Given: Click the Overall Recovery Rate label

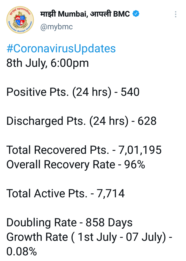Looking at the screenshot, I should 61,164.
